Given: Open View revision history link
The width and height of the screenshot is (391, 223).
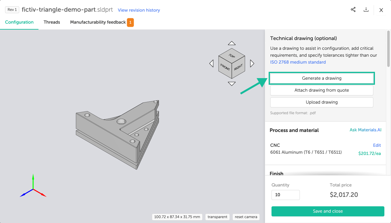Looking at the screenshot, I should click(x=139, y=10).
